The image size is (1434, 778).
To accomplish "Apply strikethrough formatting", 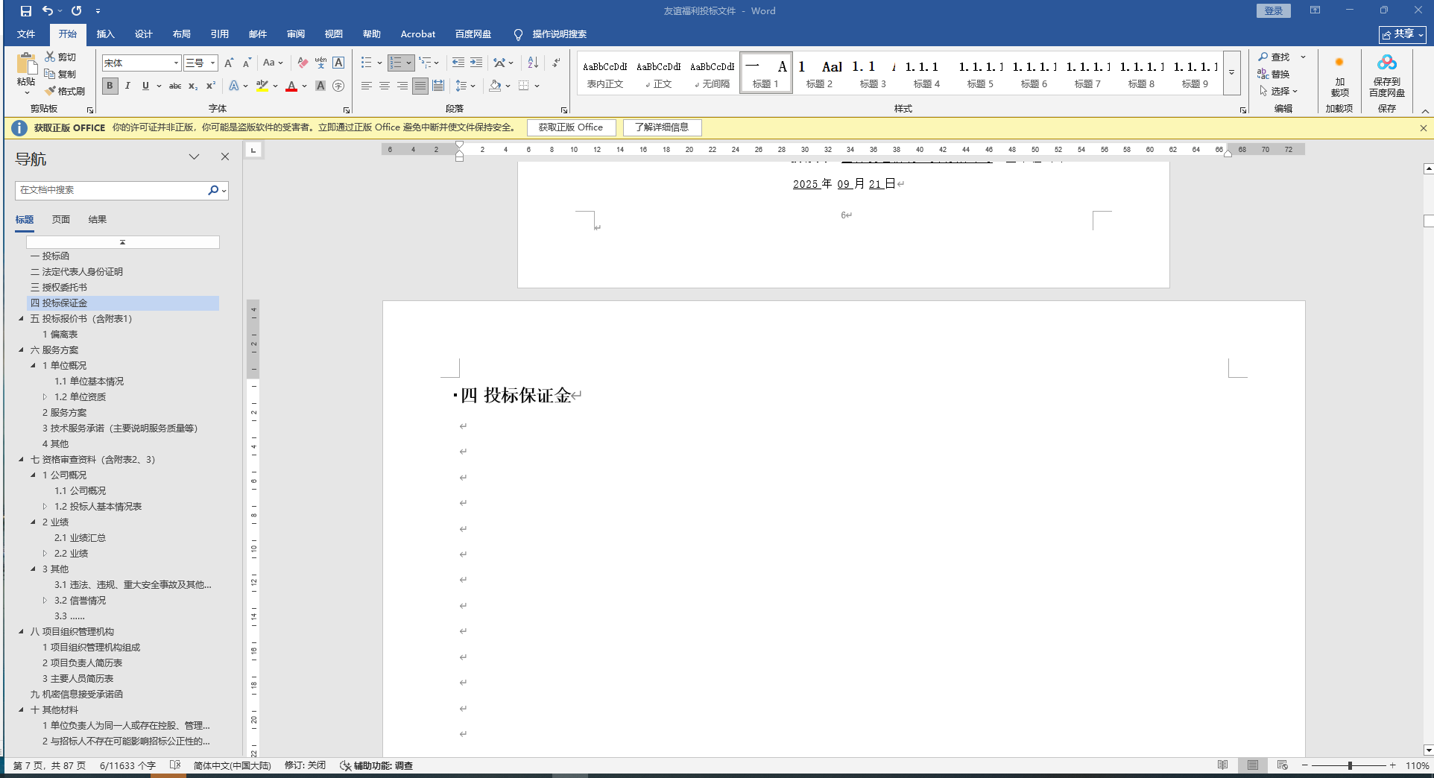I will pos(175,86).
